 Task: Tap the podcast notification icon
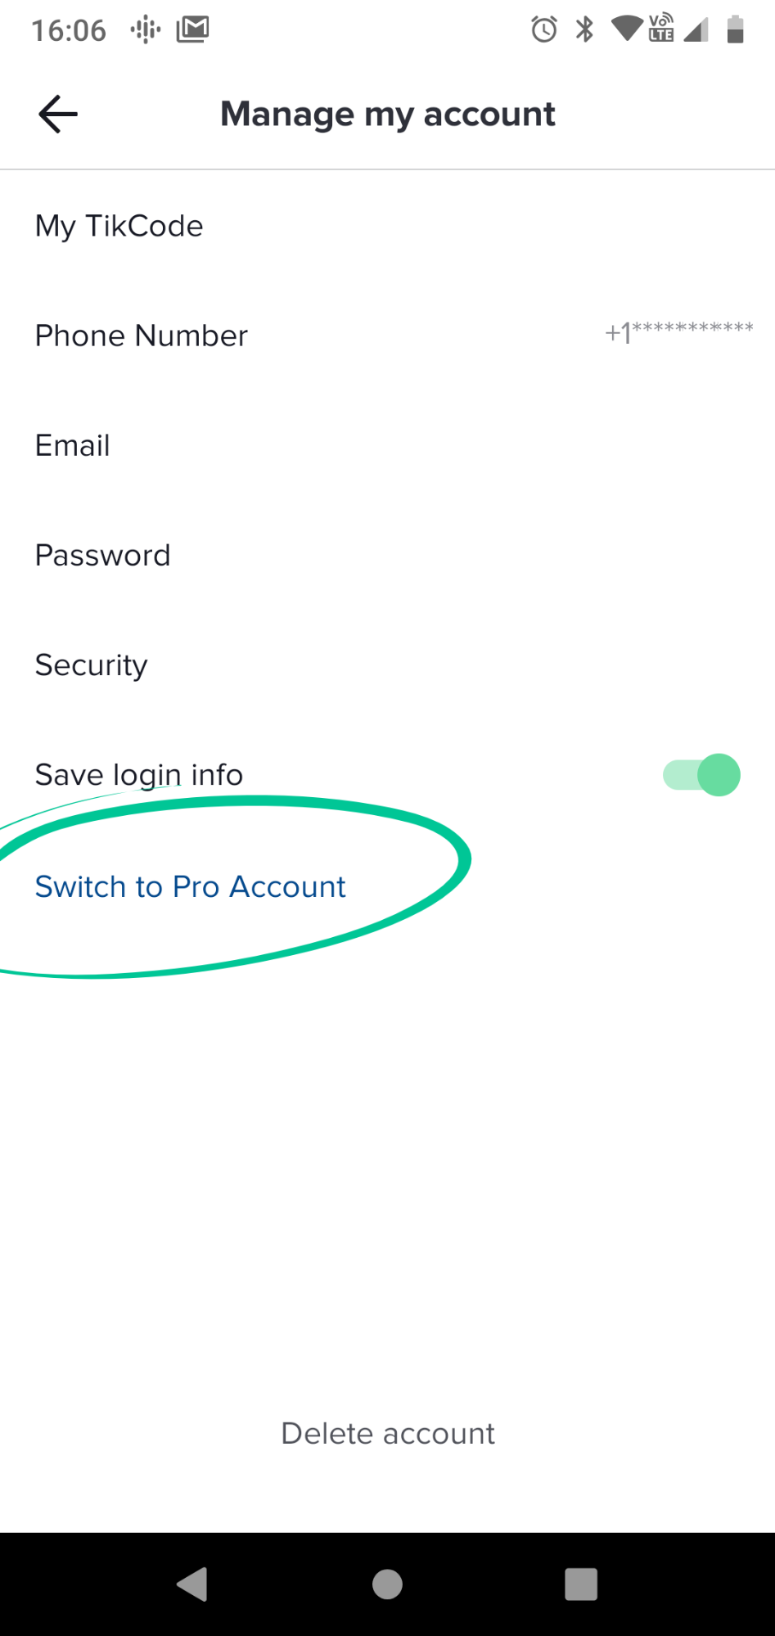tap(146, 30)
